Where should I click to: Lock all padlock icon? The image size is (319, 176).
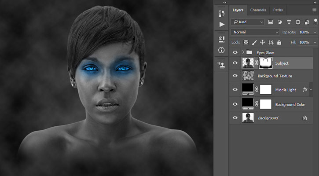(x=279, y=42)
